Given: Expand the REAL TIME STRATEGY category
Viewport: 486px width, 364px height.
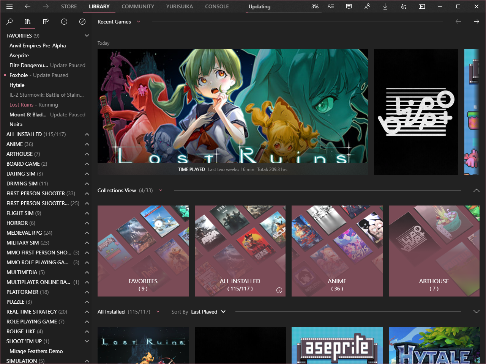Looking at the screenshot, I should 87,312.
